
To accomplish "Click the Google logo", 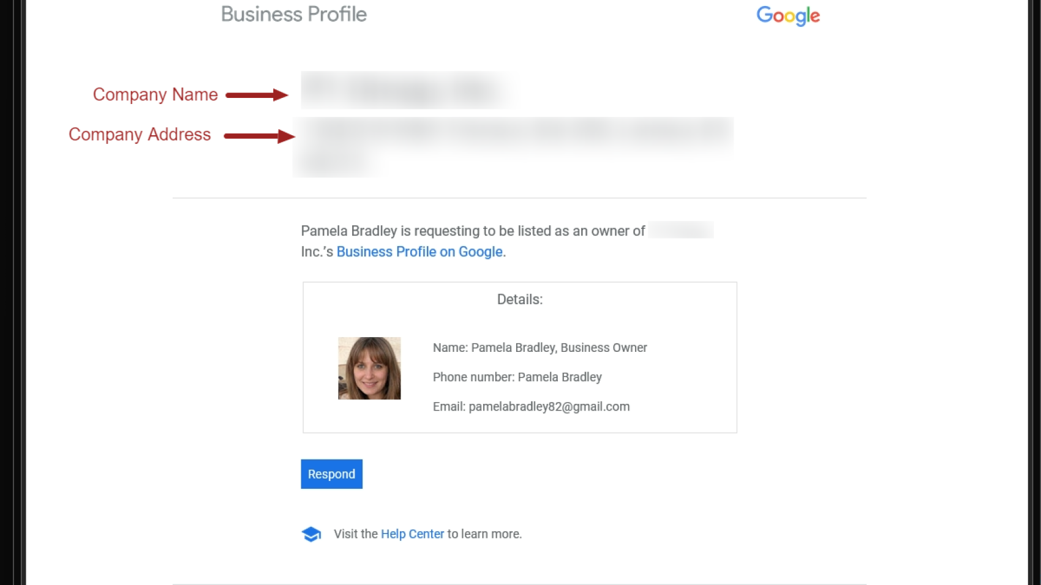I will click(788, 16).
